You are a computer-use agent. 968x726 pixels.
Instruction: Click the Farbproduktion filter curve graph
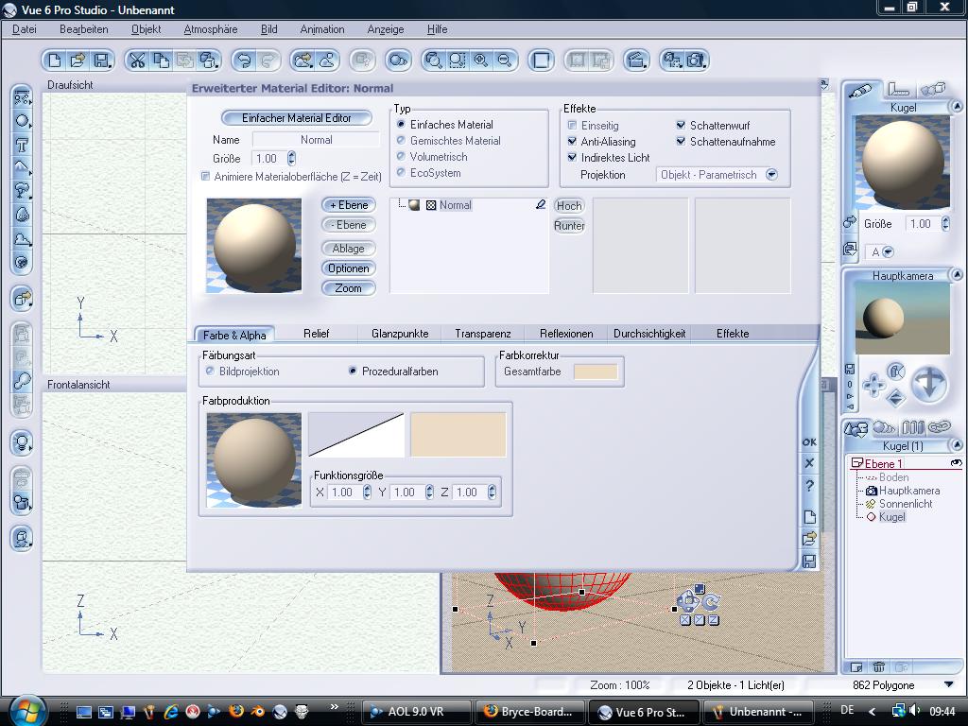pyautogui.click(x=356, y=435)
